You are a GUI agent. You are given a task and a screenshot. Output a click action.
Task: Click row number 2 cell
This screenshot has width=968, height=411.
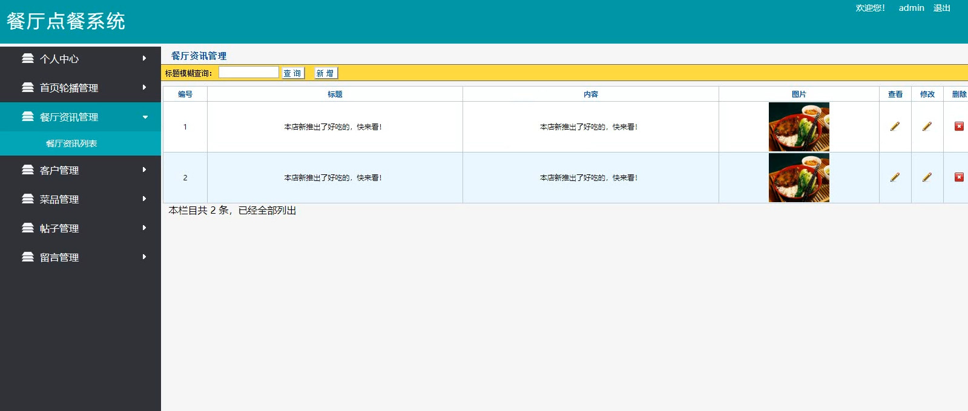pyautogui.click(x=185, y=177)
